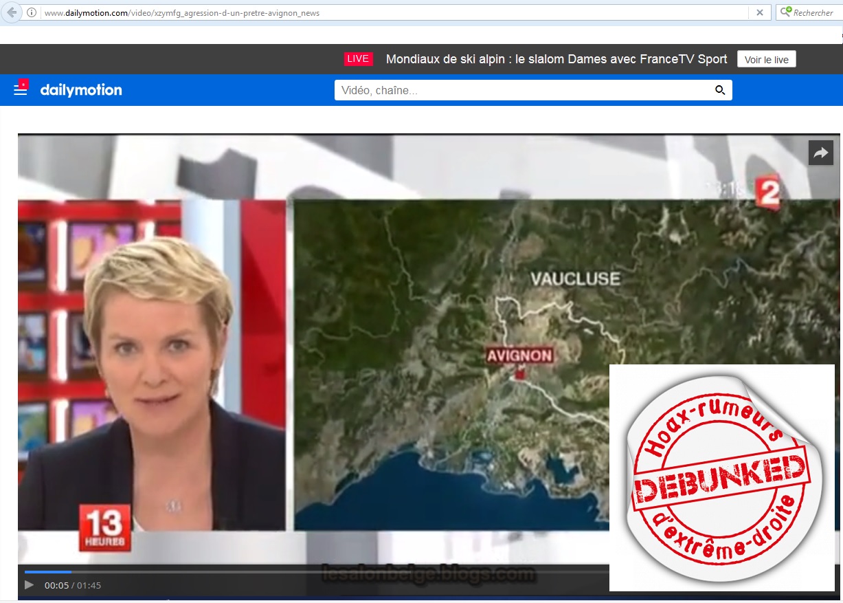Open the Dailymotion hamburger menu
843x603 pixels.
click(21, 89)
